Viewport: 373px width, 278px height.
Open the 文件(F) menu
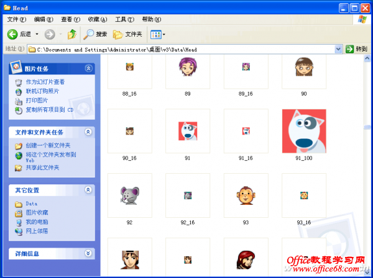point(16,19)
